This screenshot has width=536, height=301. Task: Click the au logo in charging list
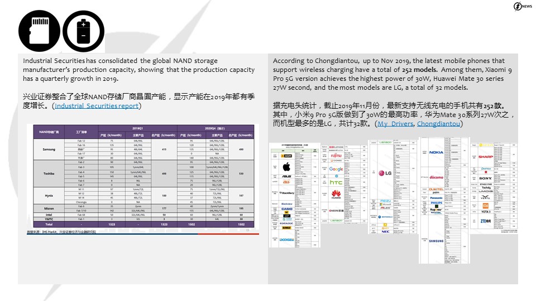pyautogui.click(x=286, y=182)
